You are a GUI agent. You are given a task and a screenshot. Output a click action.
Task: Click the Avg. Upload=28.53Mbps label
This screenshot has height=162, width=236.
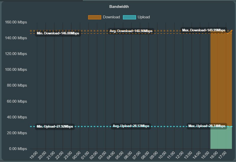coord(130,126)
